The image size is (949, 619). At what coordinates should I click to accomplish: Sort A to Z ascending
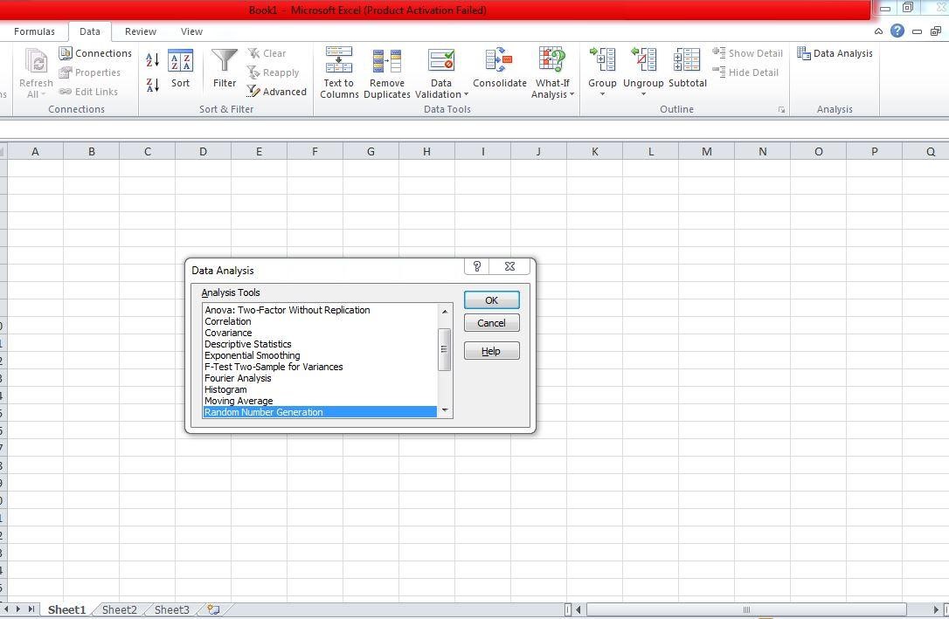point(153,60)
